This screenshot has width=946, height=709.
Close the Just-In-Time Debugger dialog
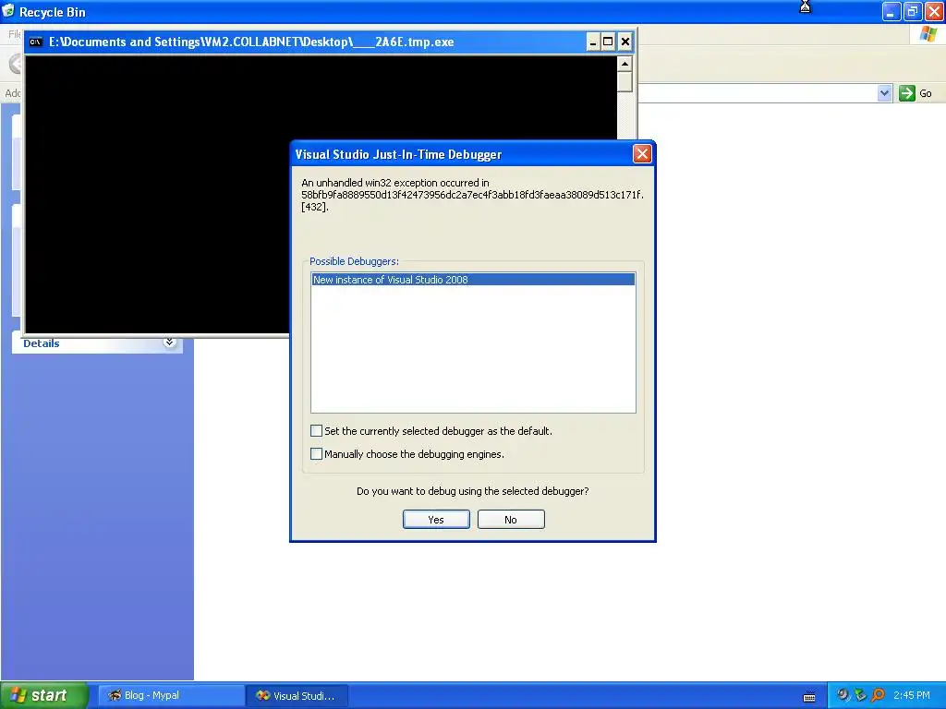642,154
